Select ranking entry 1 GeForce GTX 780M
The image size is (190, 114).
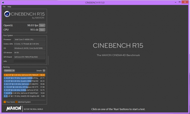pos(24,75)
